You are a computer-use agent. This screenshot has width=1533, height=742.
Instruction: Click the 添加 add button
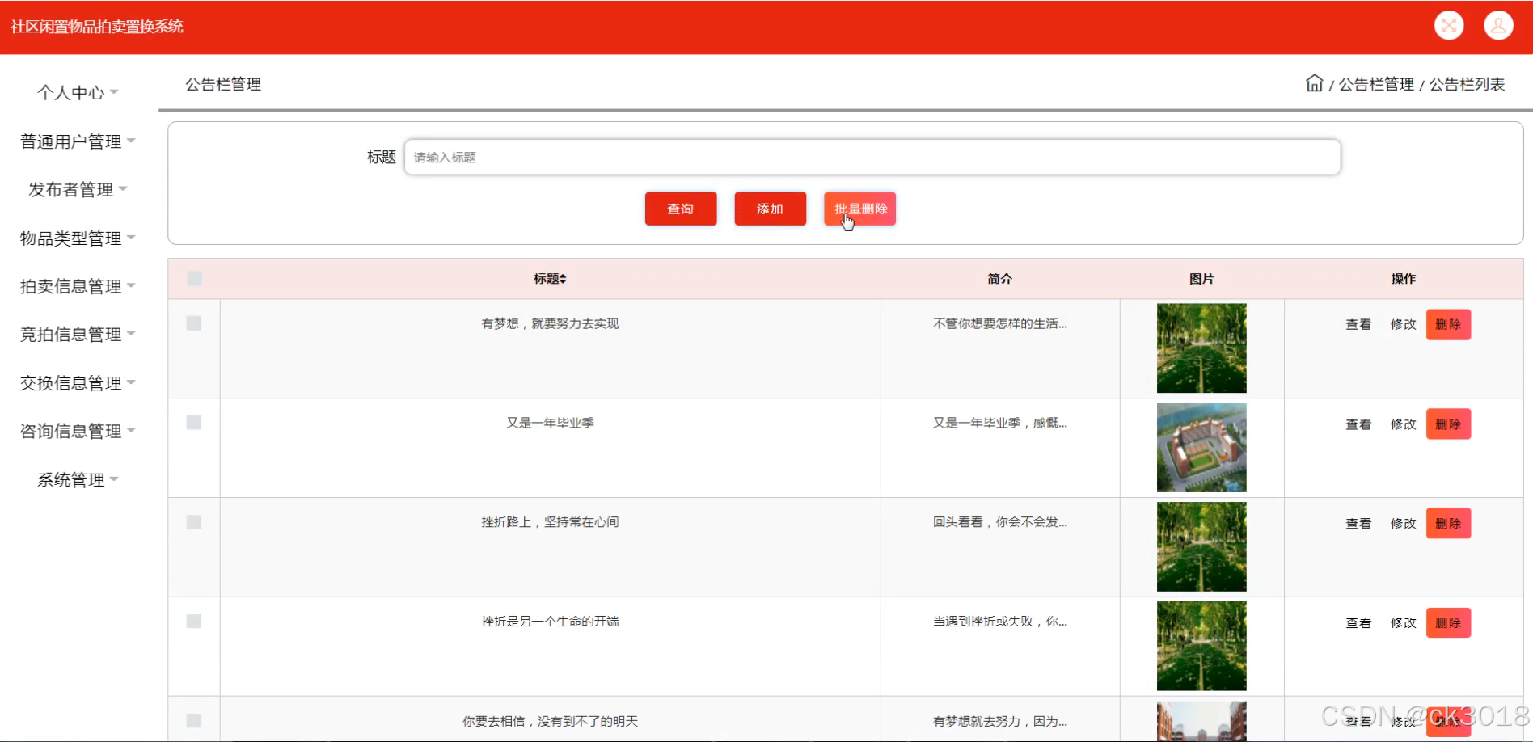click(771, 209)
